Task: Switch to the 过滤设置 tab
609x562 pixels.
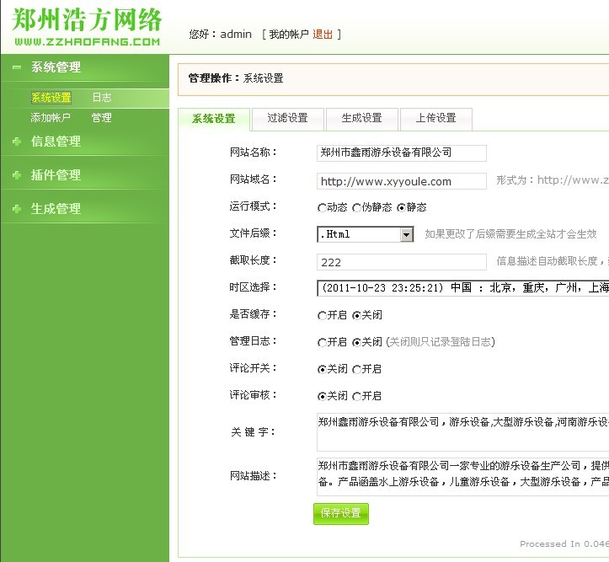Action: [287, 119]
